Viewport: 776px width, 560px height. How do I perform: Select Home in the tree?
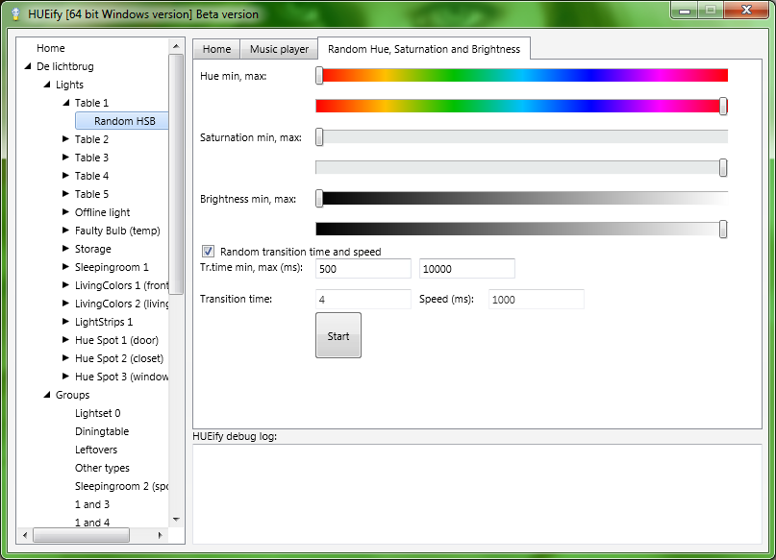point(50,48)
